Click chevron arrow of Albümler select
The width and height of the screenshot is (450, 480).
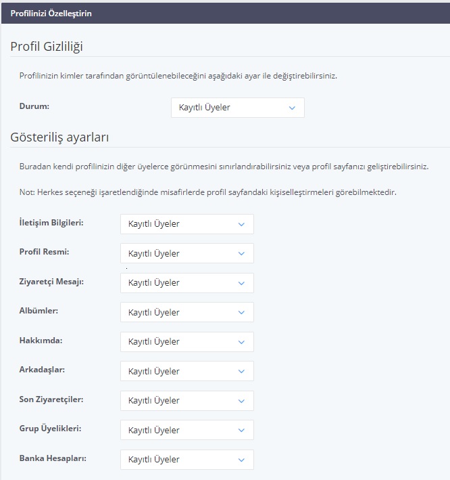[x=241, y=313]
